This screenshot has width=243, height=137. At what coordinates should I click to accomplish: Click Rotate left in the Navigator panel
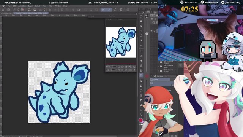(x=119, y=70)
